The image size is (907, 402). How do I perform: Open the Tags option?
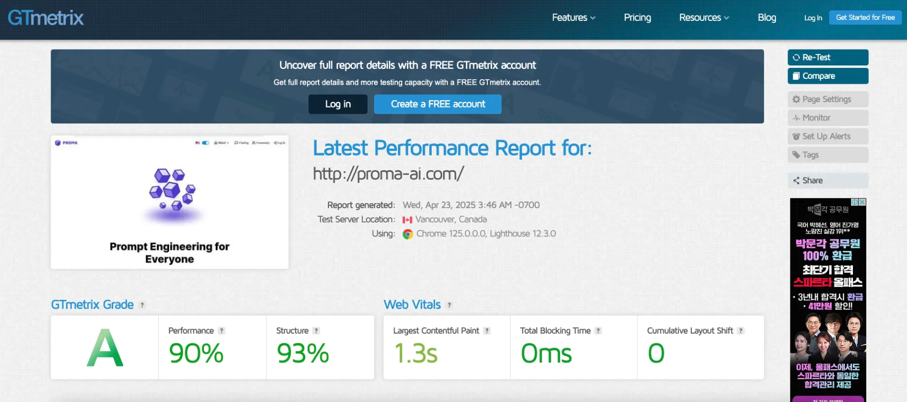[x=828, y=155]
